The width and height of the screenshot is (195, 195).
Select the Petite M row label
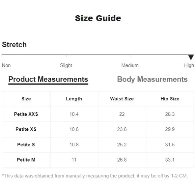[x=26, y=160]
